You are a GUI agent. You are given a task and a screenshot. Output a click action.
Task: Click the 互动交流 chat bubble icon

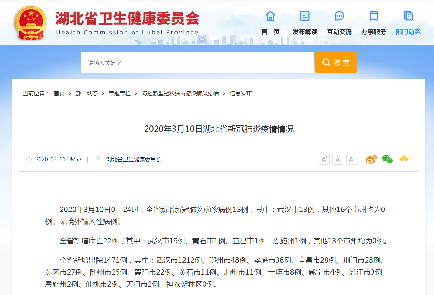click(x=339, y=16)
